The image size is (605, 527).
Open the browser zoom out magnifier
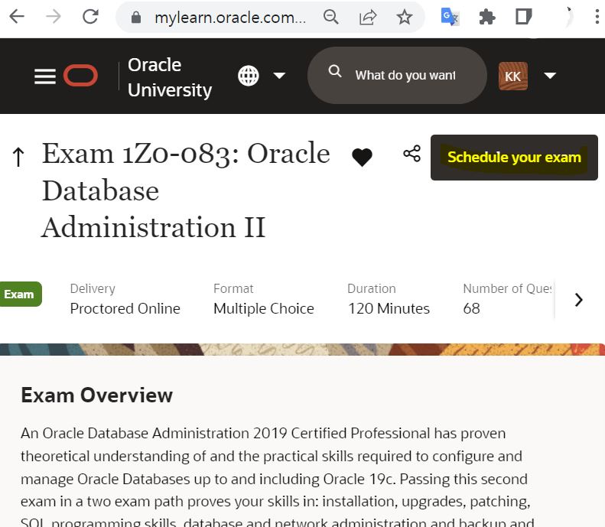[x=330, y=17]
